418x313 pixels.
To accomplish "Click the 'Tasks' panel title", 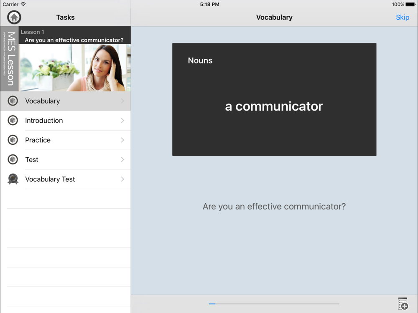I will (65, 17).
